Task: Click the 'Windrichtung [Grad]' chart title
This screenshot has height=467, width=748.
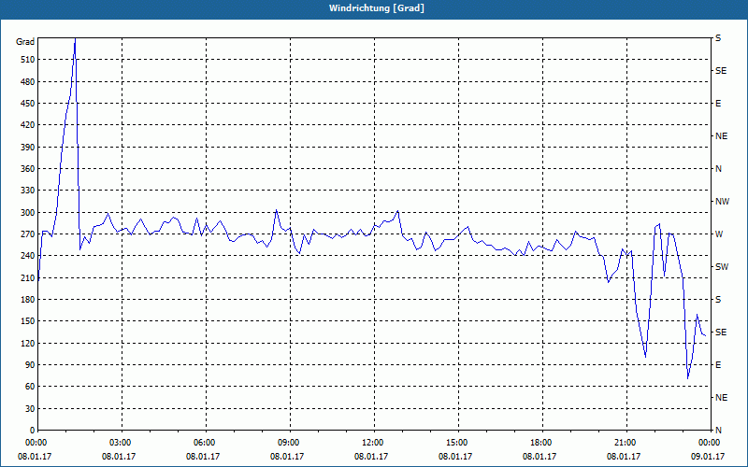Action: click(x=377, y=8)
